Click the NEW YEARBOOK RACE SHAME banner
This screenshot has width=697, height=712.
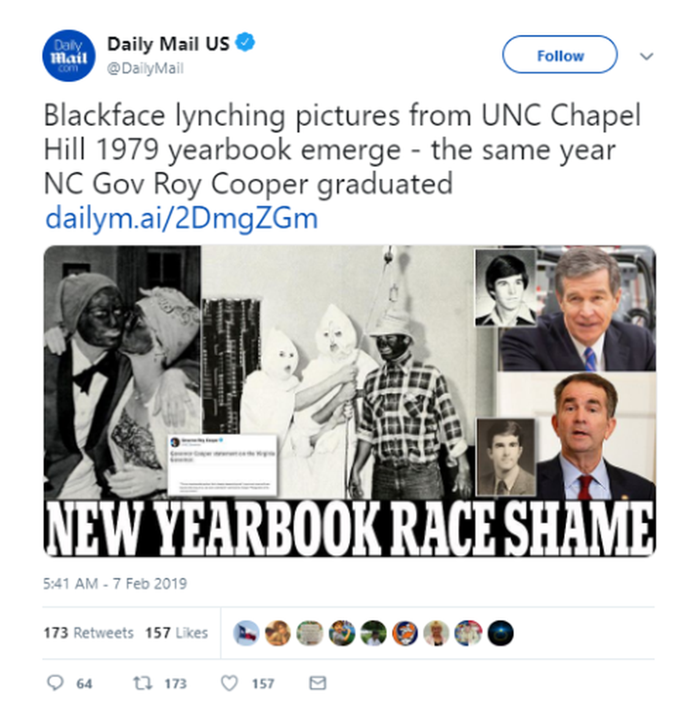(x=349, y=528)
